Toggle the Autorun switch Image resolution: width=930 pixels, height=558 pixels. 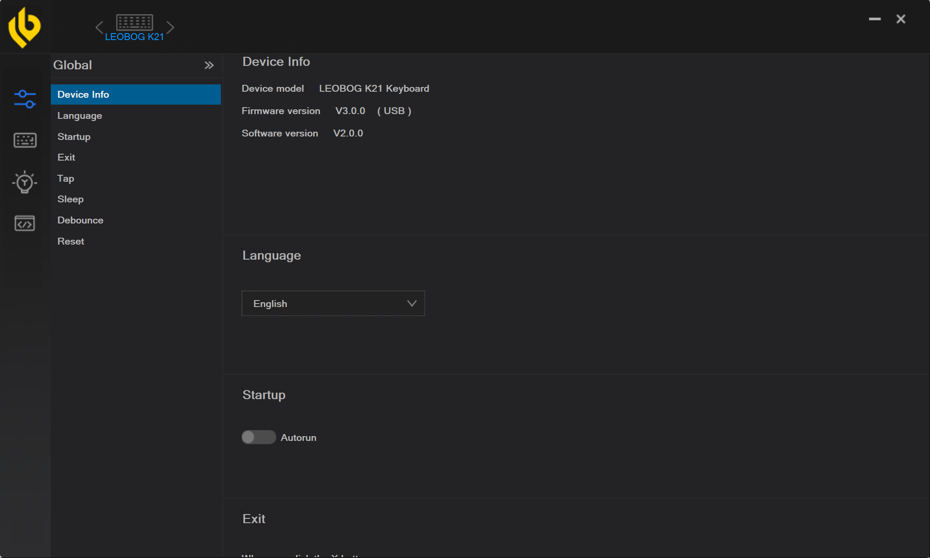pos(258,437)
